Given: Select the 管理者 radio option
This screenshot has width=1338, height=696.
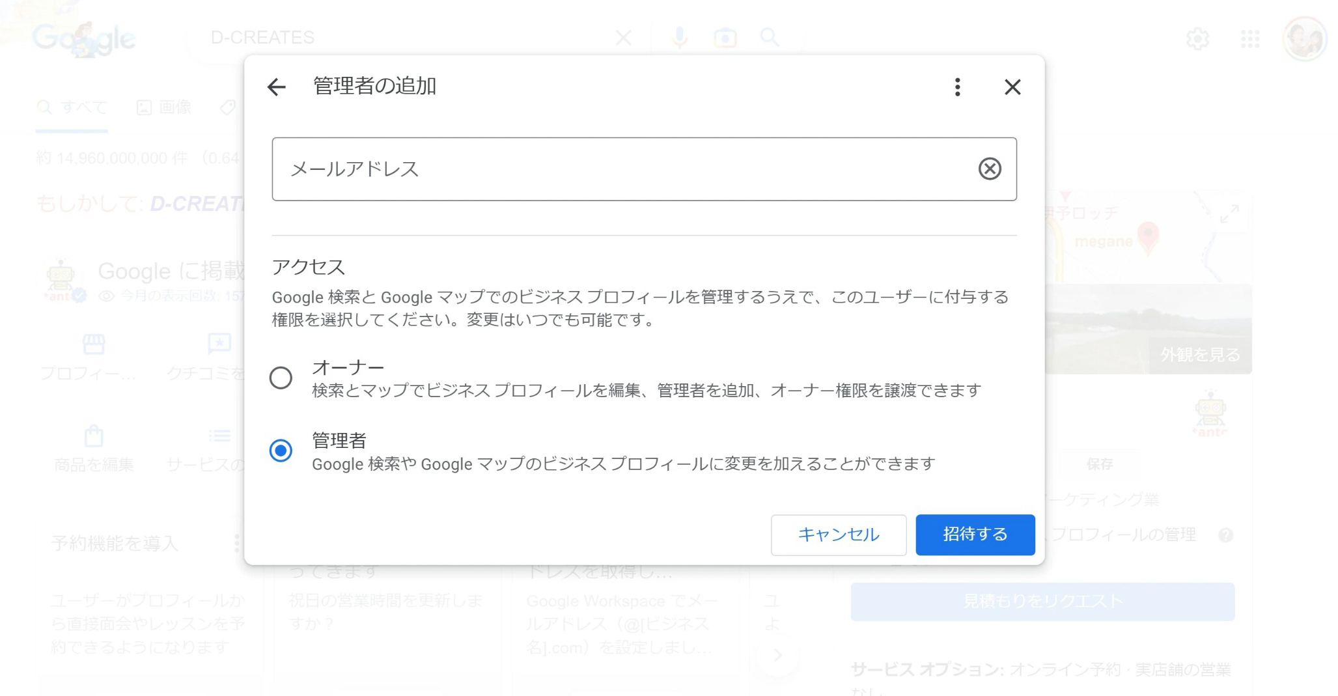Looking at the screenshot, I should 281,451.
